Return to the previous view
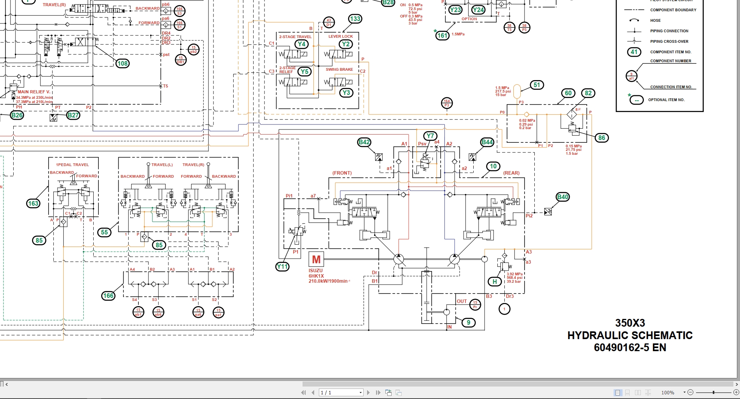740x399 pixels. (388, 392)
